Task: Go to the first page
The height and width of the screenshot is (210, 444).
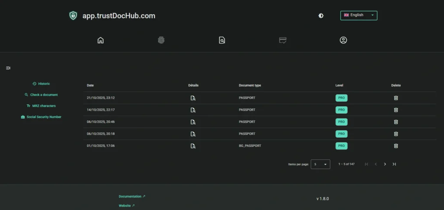Action: coord(366,164)
